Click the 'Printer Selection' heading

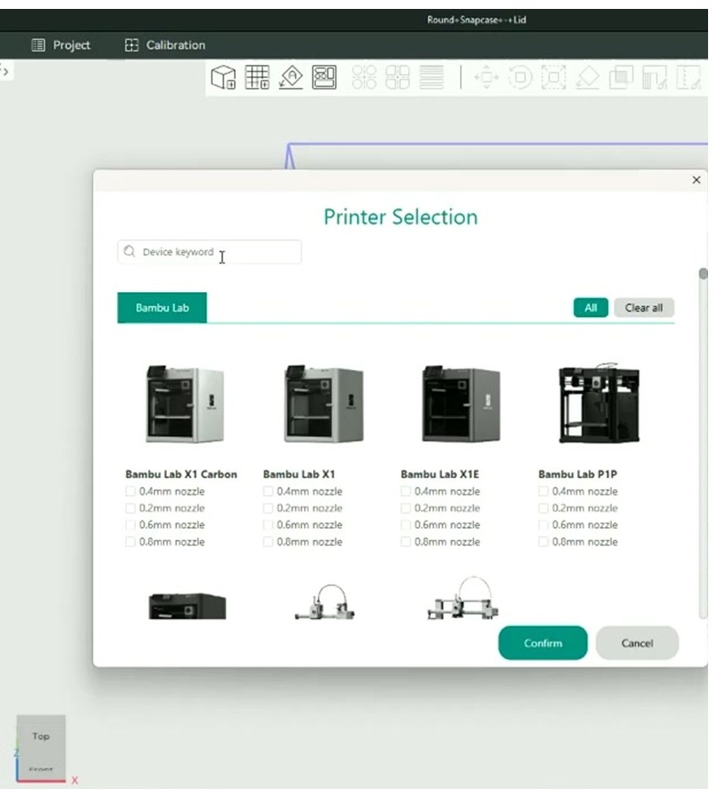coord(401,217)
